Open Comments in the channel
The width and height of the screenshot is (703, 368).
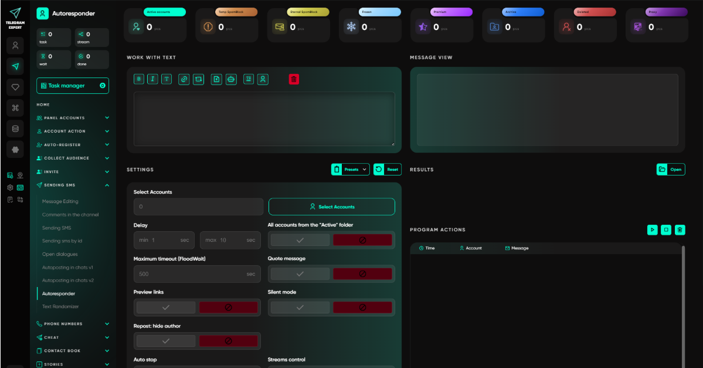(x=70, y=214)
